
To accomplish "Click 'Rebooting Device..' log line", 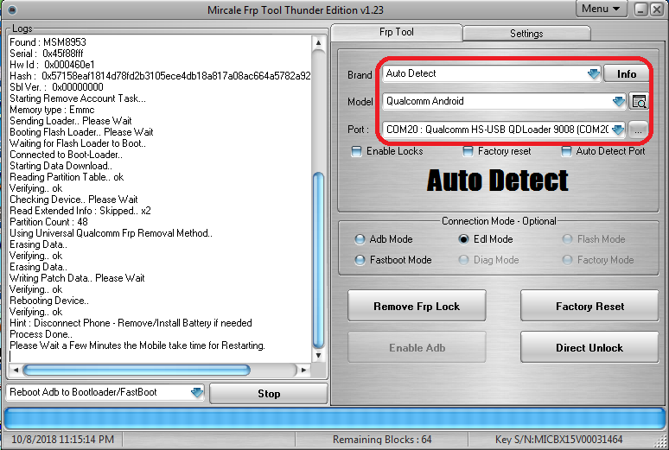I will point(49,301).
